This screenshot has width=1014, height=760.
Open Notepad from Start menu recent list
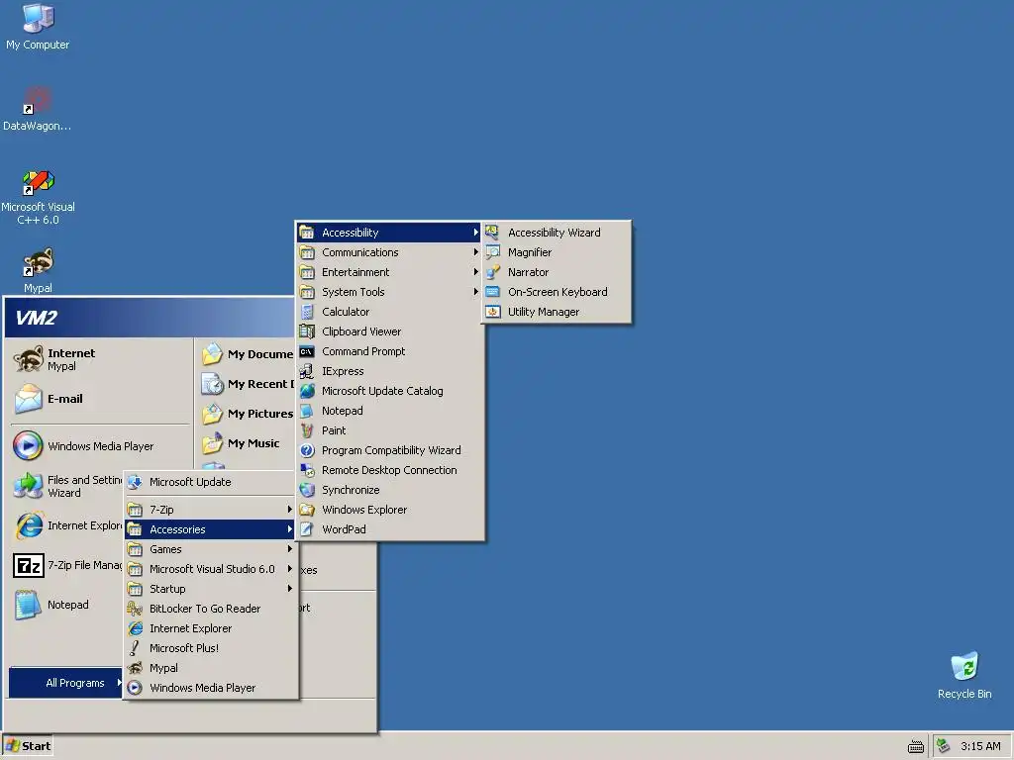[x=67, y=605]
